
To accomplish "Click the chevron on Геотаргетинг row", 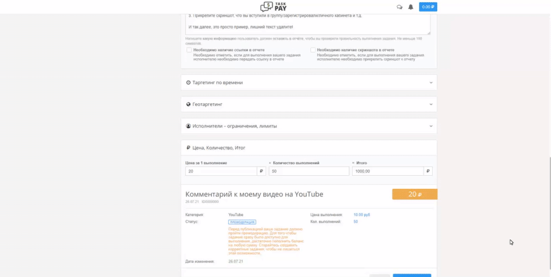I will click(431, 104).
